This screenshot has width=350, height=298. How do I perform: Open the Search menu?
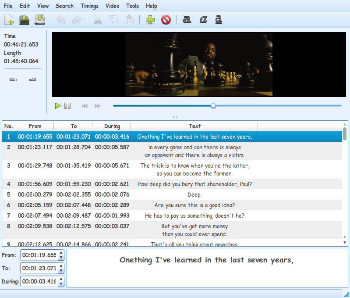coord(64,6)
